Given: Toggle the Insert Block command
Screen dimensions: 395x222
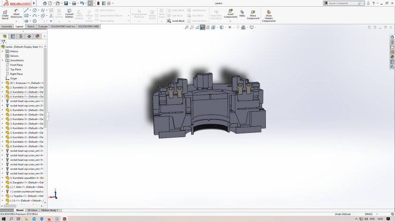Looking at the screenshot, I should [x=176, y=21].
